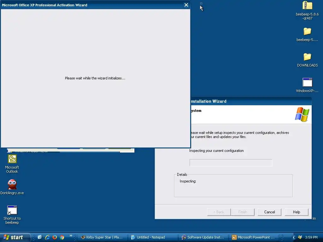Switch to the Kirby Super Star taskbar window
Viewport: 323px width, 242px height.
point(102,237)
